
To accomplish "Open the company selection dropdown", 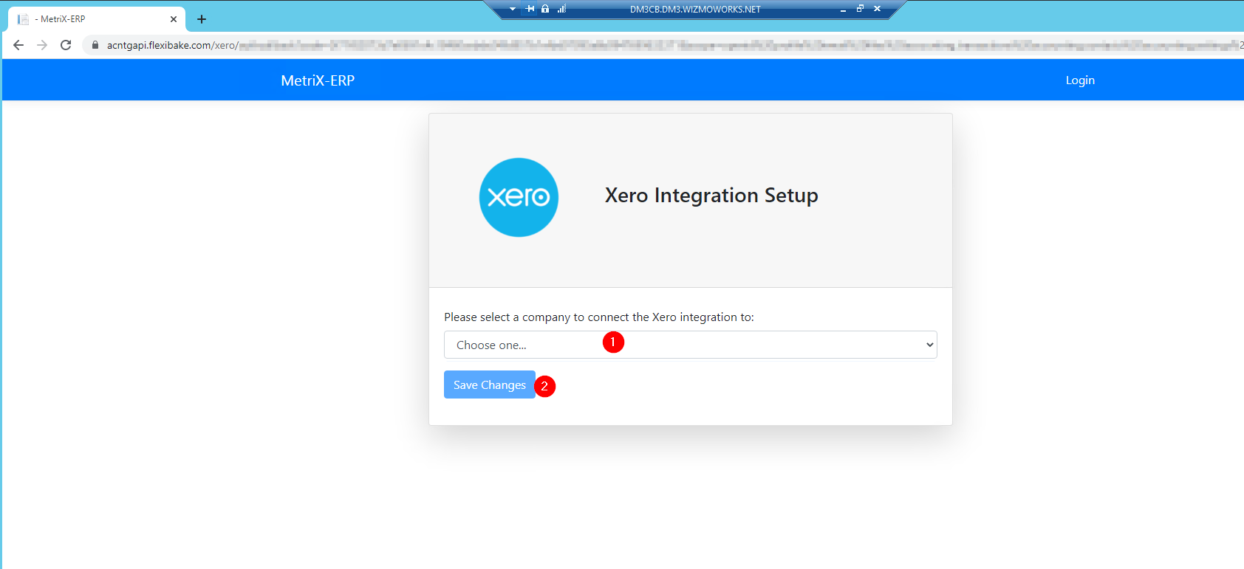I will (690, 345).
